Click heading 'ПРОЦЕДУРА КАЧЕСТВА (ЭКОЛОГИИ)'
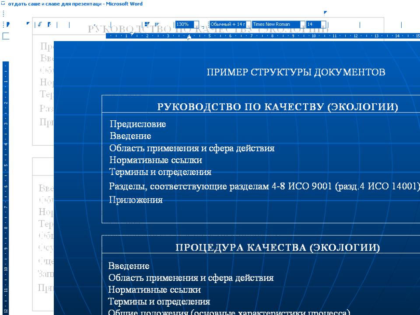The height and width of the screenshot is (315, 420). click(x=278, y=247)
